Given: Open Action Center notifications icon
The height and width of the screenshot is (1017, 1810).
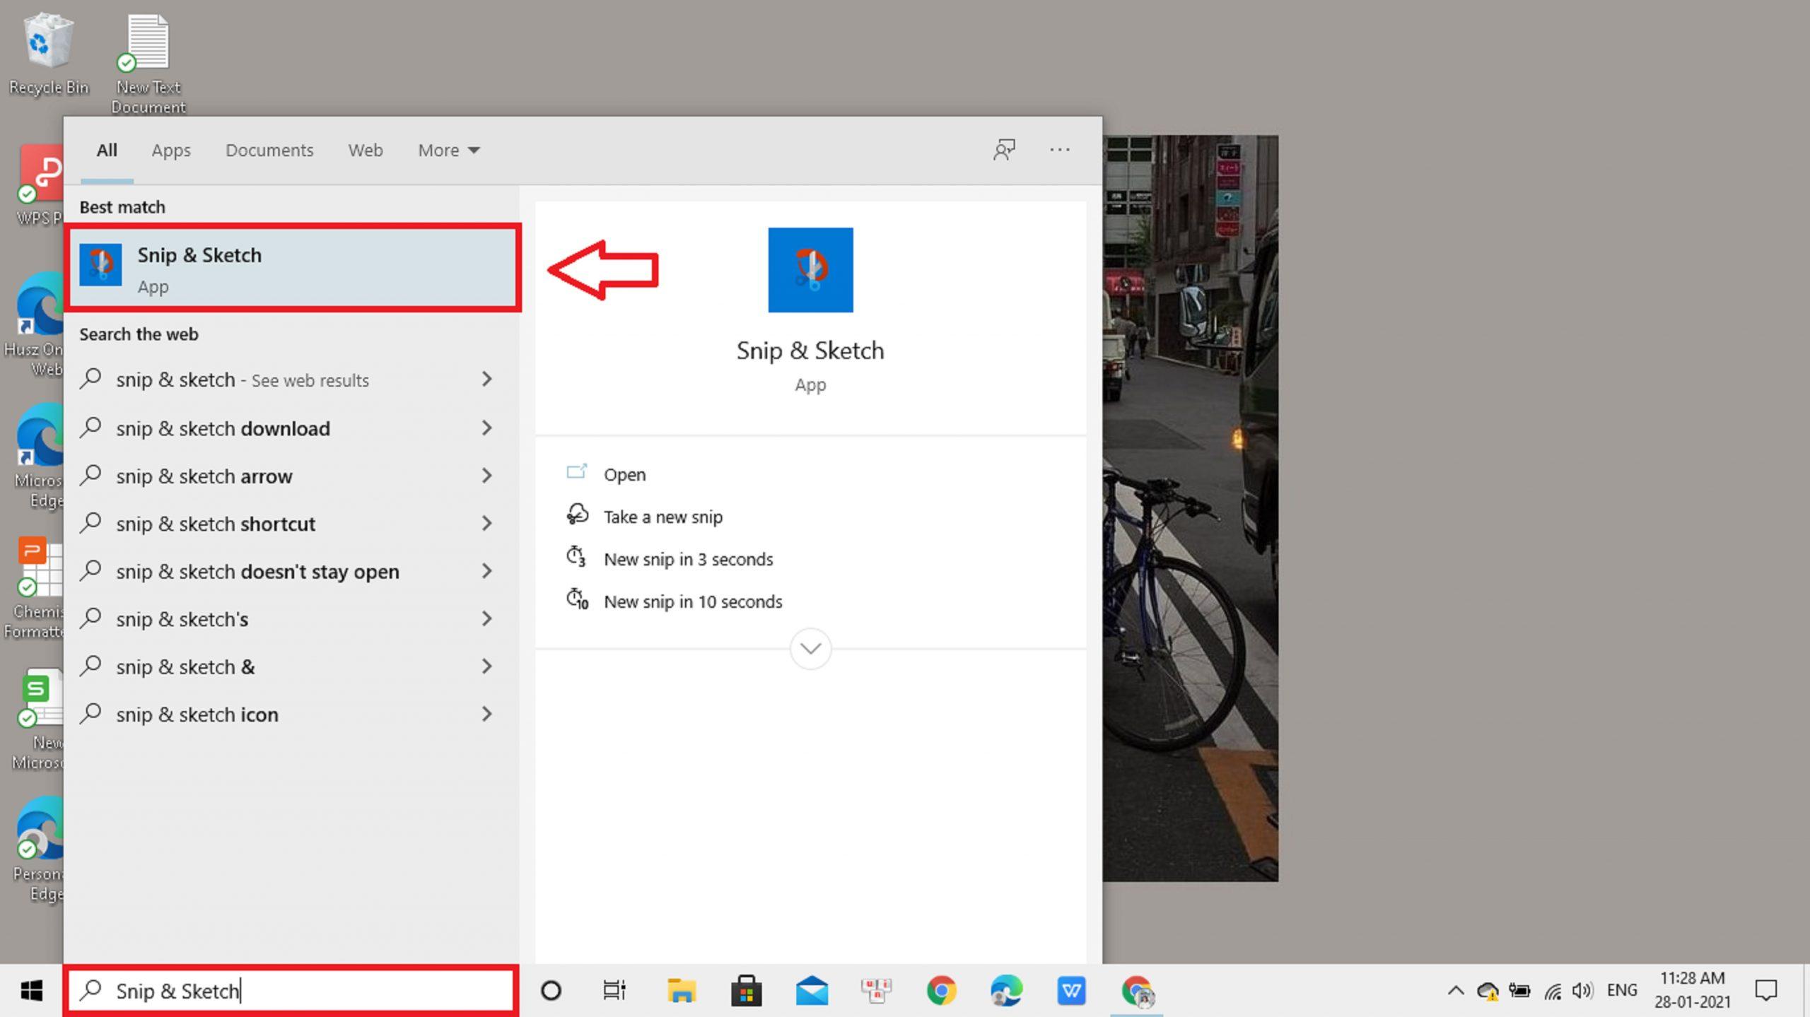Looking at the screenshot, I should (x=1765, y=990).
